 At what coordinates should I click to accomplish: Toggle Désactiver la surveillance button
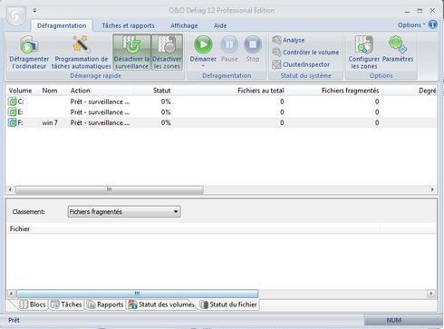pos(131,52)
